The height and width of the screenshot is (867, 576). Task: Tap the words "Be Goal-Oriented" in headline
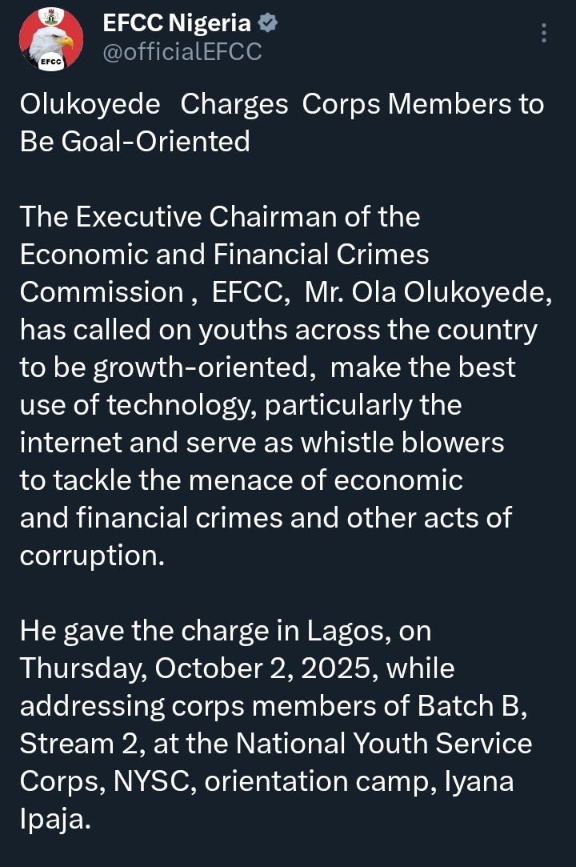pos(134,142)
